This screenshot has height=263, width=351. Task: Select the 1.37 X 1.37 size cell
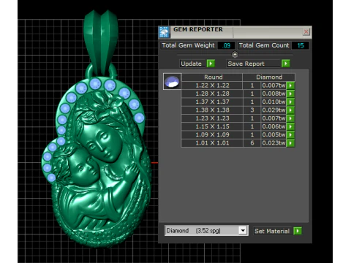pyautogui.click(x=212, y=102)
